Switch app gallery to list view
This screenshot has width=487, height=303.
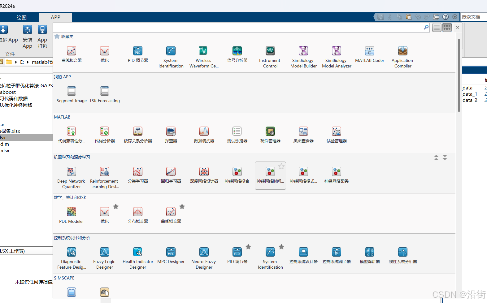(437, 28)
